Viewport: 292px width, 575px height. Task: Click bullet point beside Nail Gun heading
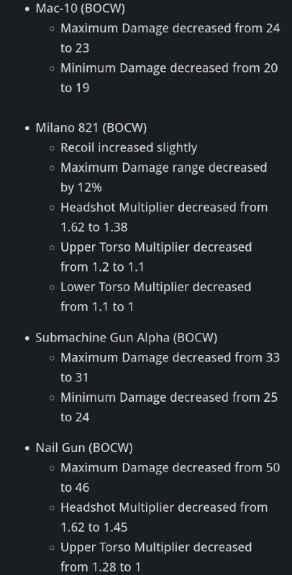[27, 448]
